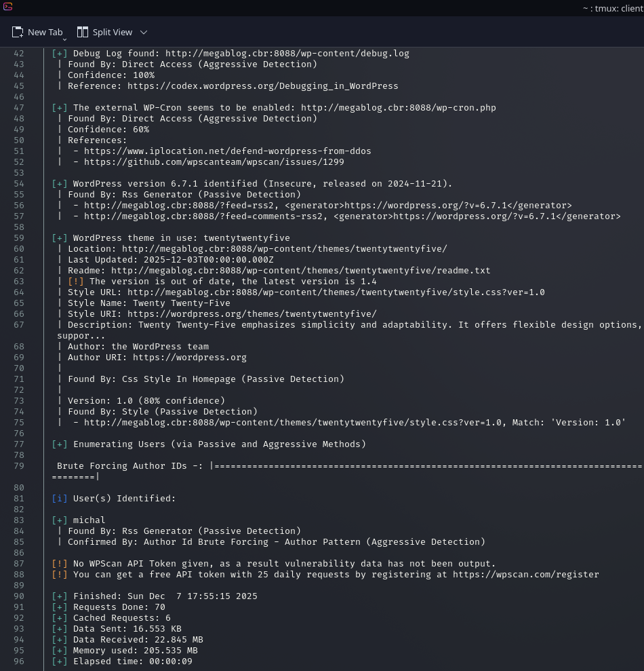The width and height of the screenshot is (644, 671).
Task: Click the Author URI wordpress.org link
Action: tap(189, 358)
